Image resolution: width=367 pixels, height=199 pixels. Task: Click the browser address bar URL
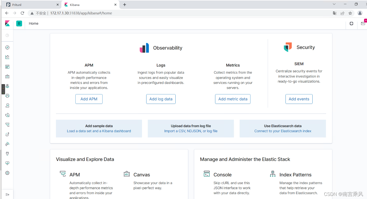pyautogui.click(x=81, y=13)
